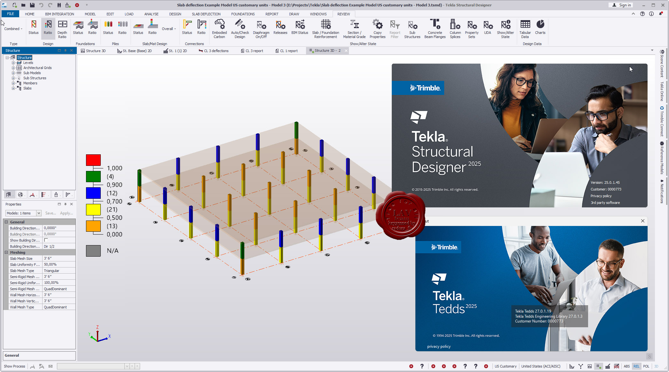The height and width of the screenshot is (372, 669).
Task: Click Property Sets icon
Action: 472,29
